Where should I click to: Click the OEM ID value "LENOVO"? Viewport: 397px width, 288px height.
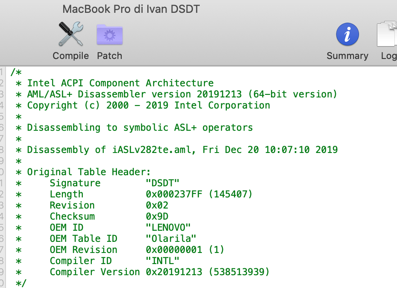[168, 227]
